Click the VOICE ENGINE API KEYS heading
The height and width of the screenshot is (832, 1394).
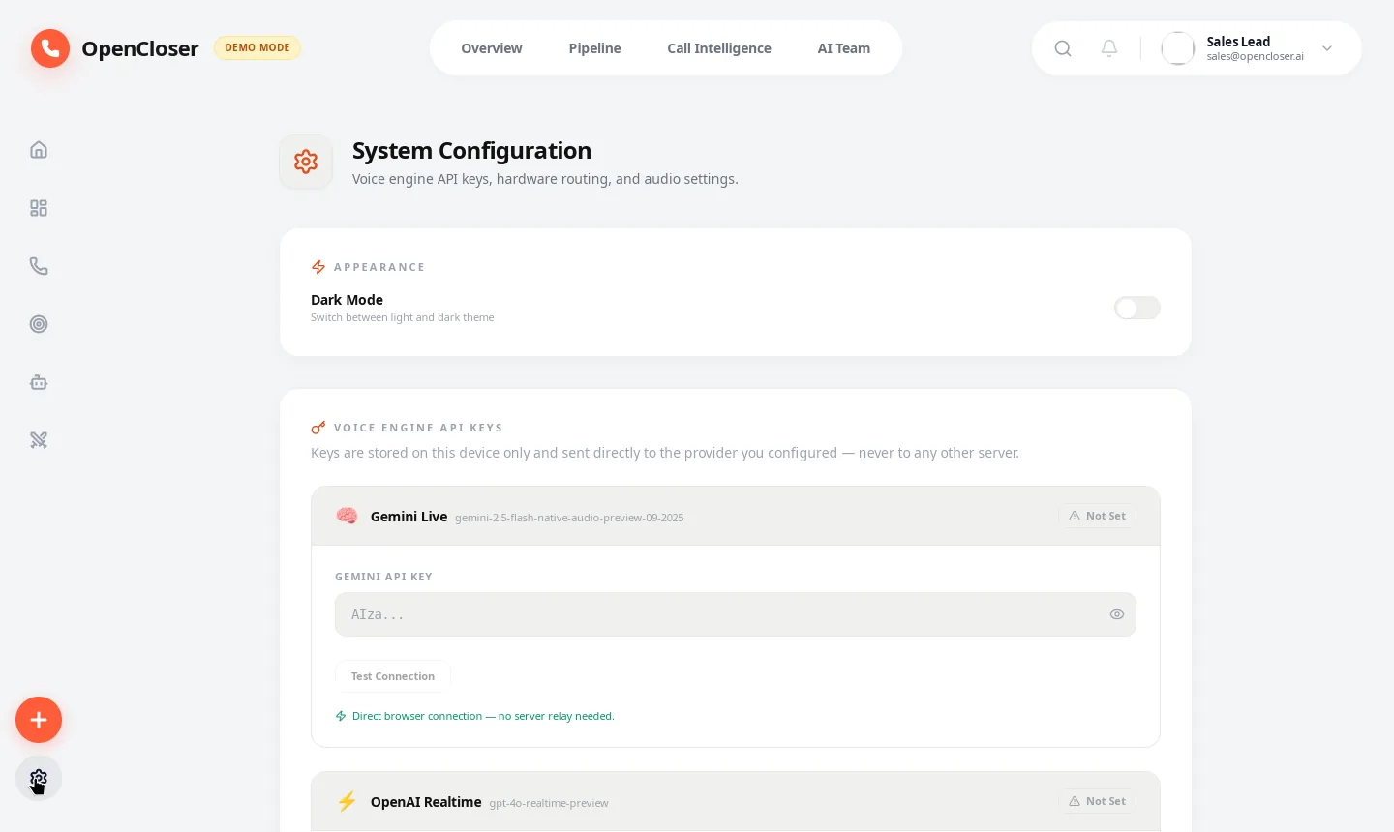point(418,428)
